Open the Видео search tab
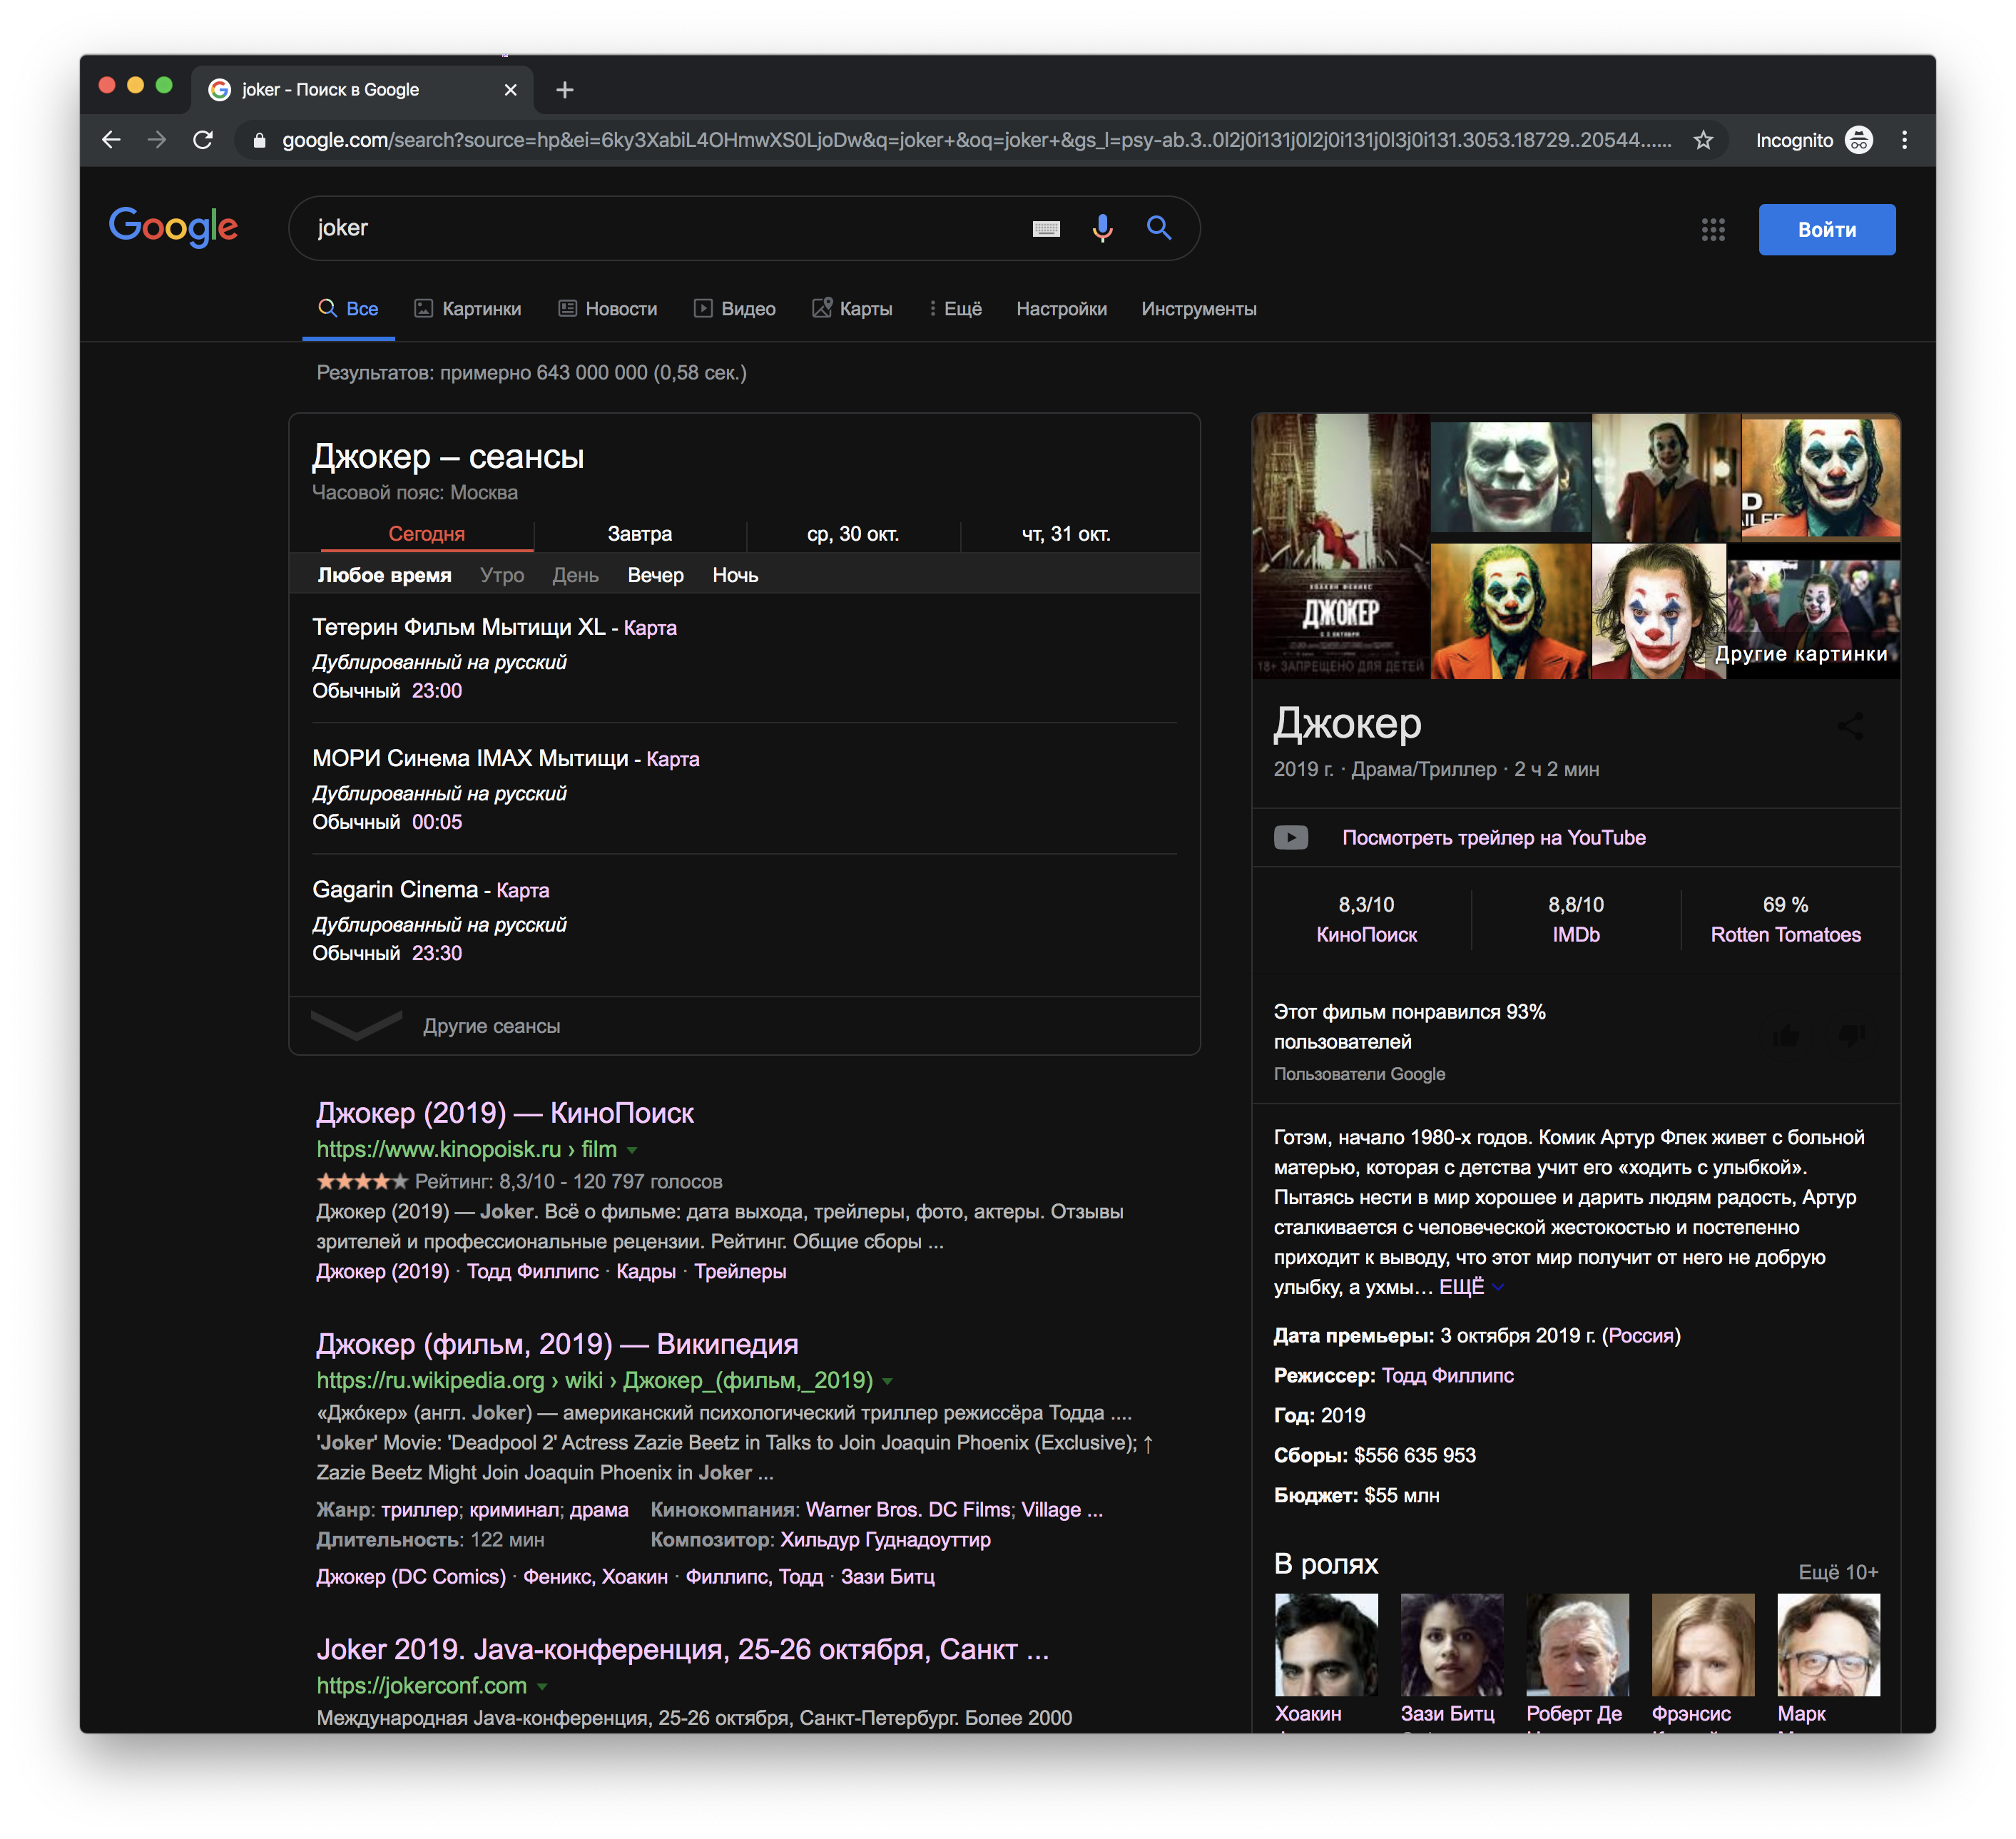 [735, 309]
